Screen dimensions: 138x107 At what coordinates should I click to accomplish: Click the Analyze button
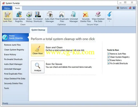pyautogui.click(x=38, y=67)
